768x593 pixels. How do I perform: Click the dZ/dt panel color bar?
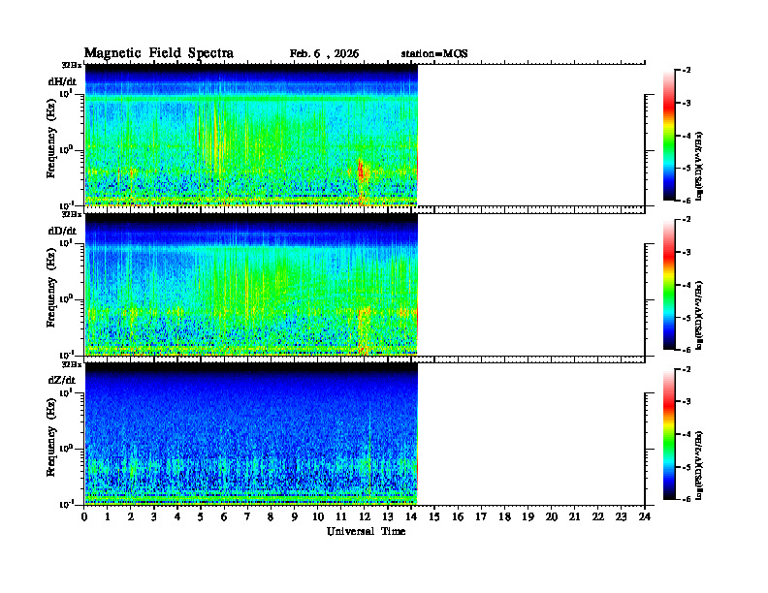[x=669, y=434]
